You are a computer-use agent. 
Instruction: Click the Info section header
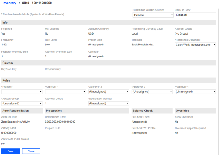109,23
